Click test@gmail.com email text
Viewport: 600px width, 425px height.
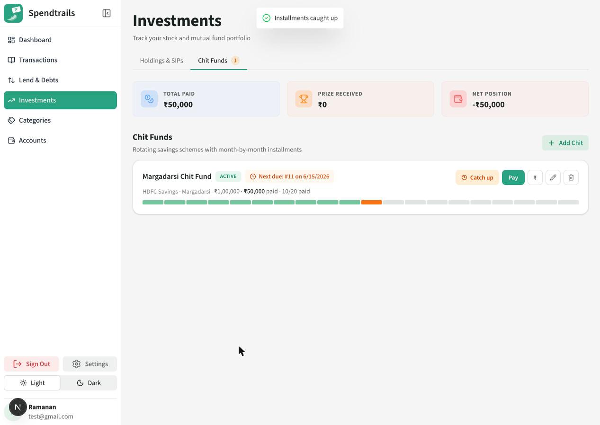tap(51, 416)
